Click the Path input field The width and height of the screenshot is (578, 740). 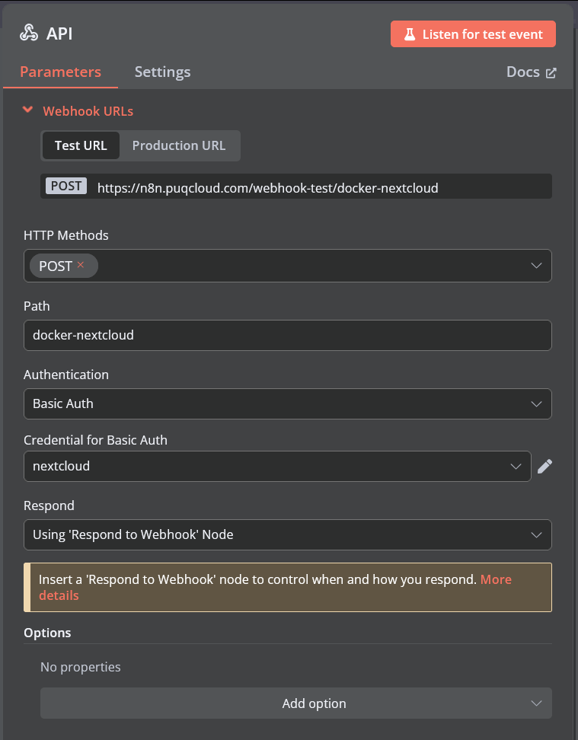288,335
